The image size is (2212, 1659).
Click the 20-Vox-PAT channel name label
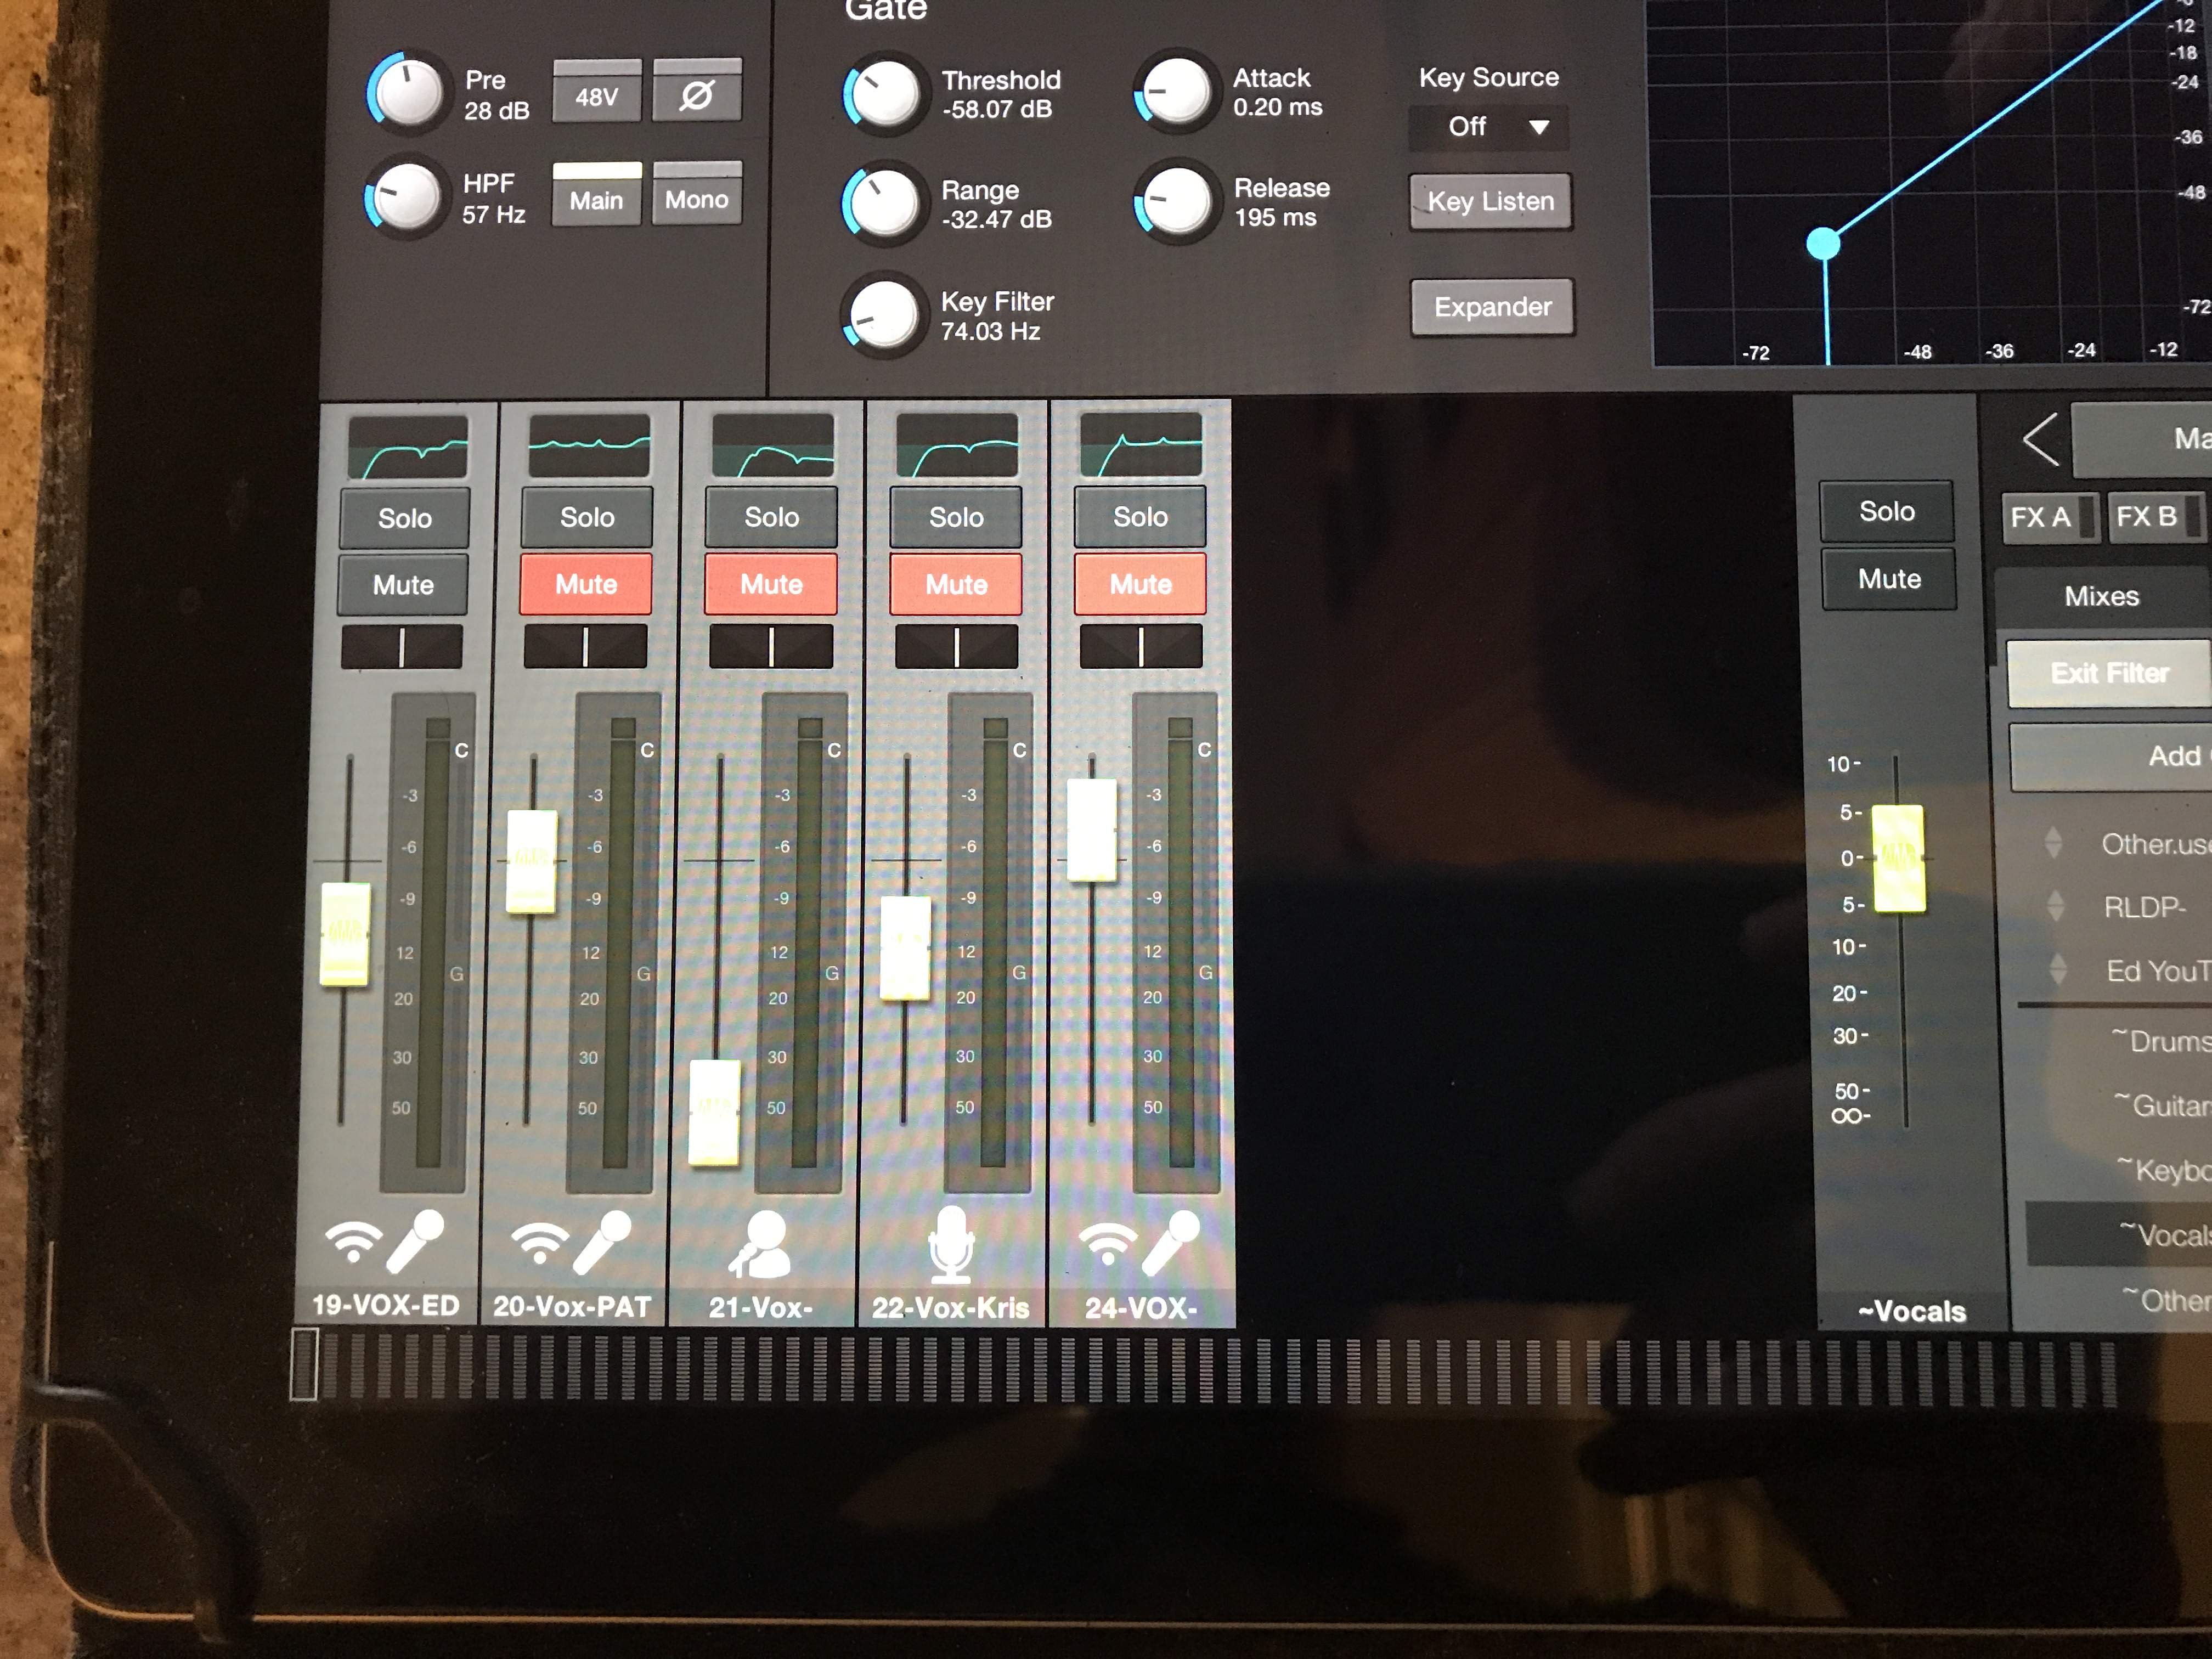coord(572,1306)
